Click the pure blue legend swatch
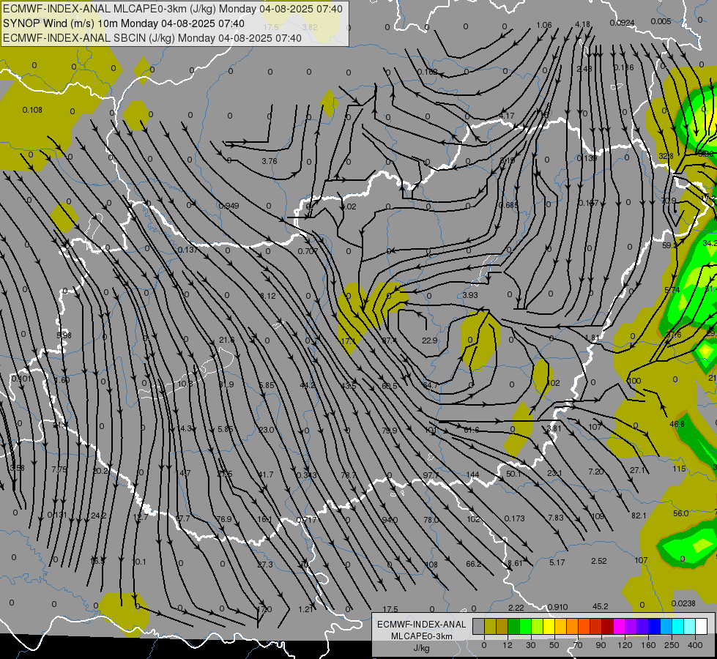This screenshot has width=717, height=659. click(654, 626)
